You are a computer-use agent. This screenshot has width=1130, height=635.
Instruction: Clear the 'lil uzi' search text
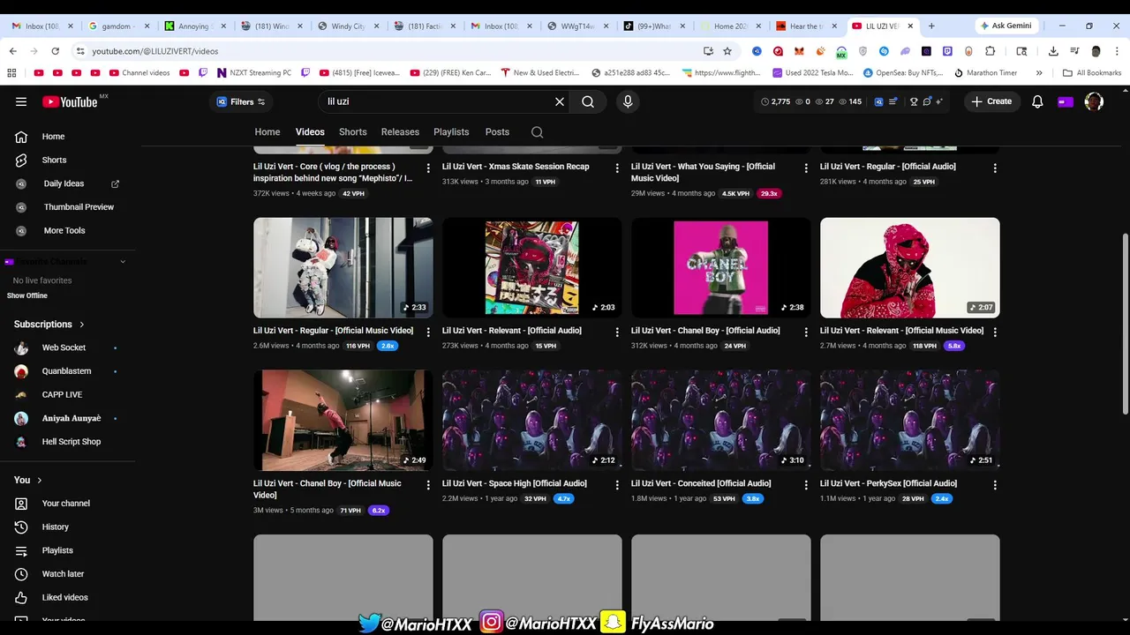click(x=559, y=101)
